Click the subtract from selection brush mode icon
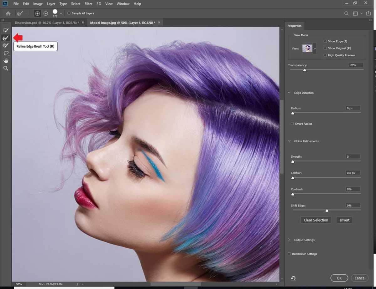Screen dimensions: 376x289 pos(45,13)
